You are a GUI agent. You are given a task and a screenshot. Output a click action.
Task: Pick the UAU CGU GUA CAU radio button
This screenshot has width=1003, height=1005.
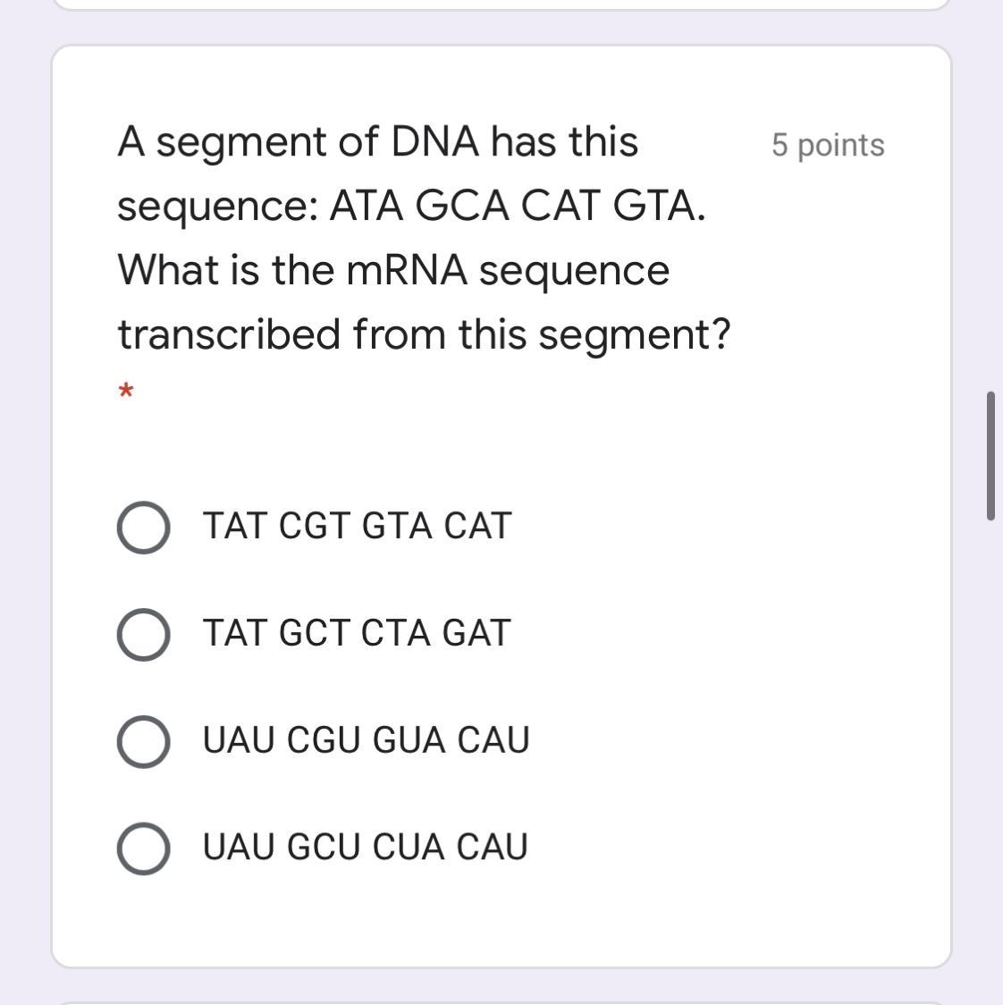[143, 741]
